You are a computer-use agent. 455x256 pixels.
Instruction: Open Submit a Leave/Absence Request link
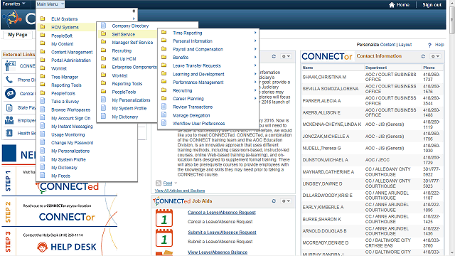click(222, 233)
